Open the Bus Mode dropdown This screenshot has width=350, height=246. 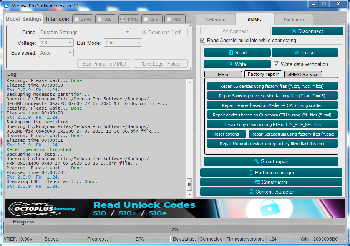click(123, 43)
